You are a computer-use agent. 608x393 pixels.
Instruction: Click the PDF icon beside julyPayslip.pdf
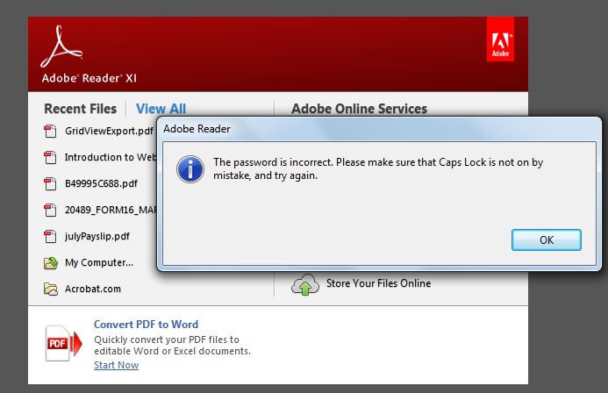tap(50, 237)
